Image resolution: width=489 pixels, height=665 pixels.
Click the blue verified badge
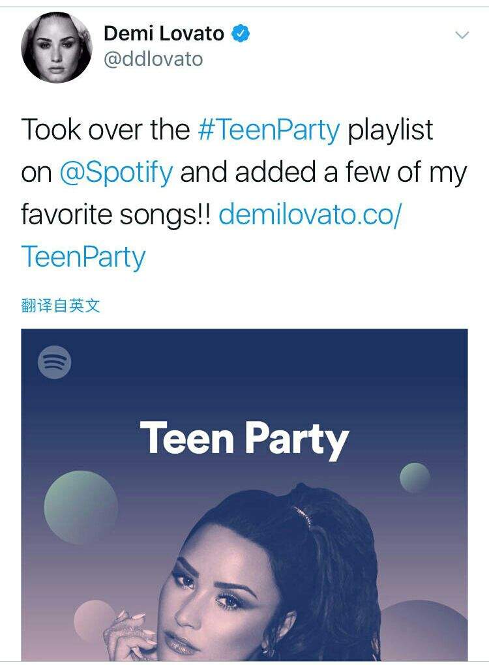(240, 33)
